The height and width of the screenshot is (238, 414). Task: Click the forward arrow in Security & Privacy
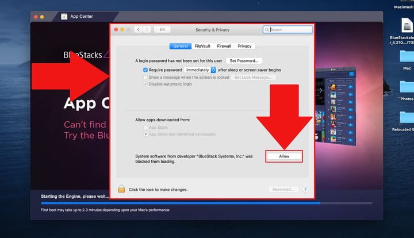pos(147,29)
